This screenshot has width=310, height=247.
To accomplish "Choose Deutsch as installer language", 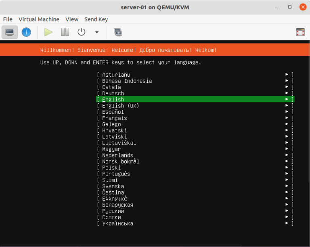I will [195, 93].
